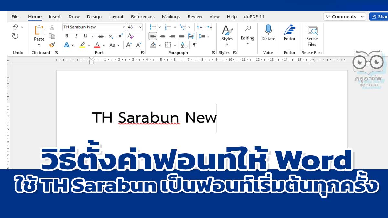Switch to the Layout tab

click(116, 16)
